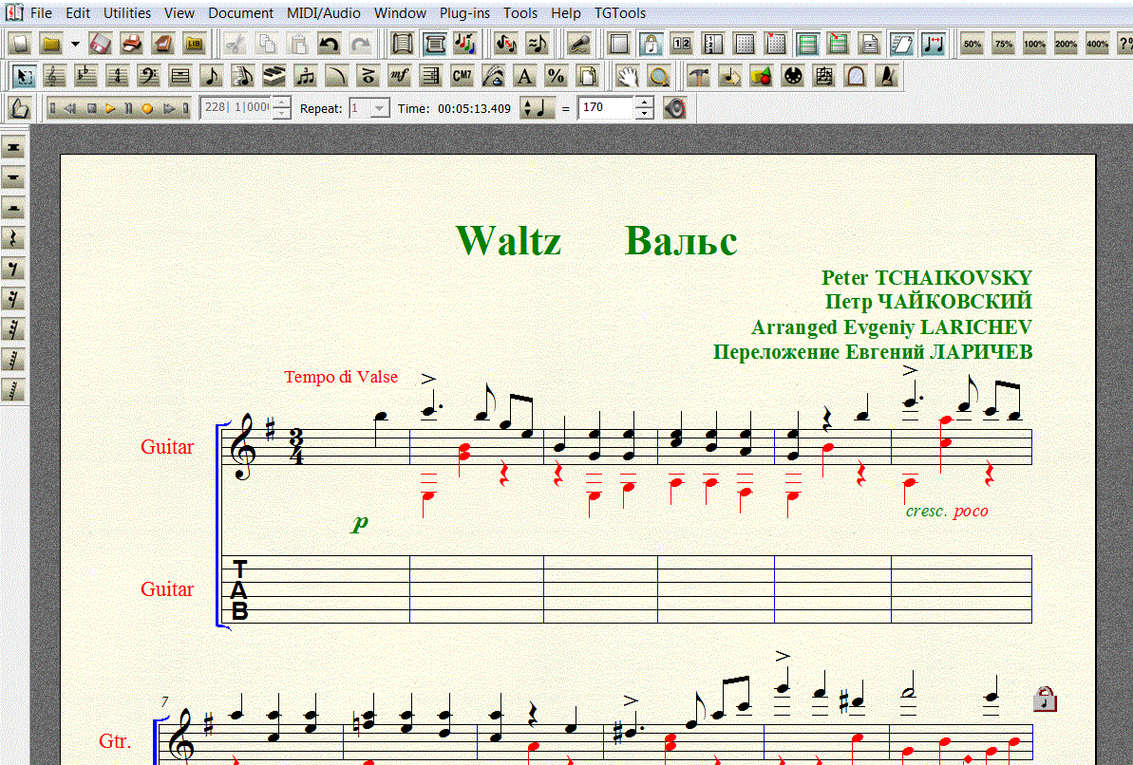Toggle automatic music spacing icon
The width and height of the screenshot is (1133, 765).
(934, 44)
